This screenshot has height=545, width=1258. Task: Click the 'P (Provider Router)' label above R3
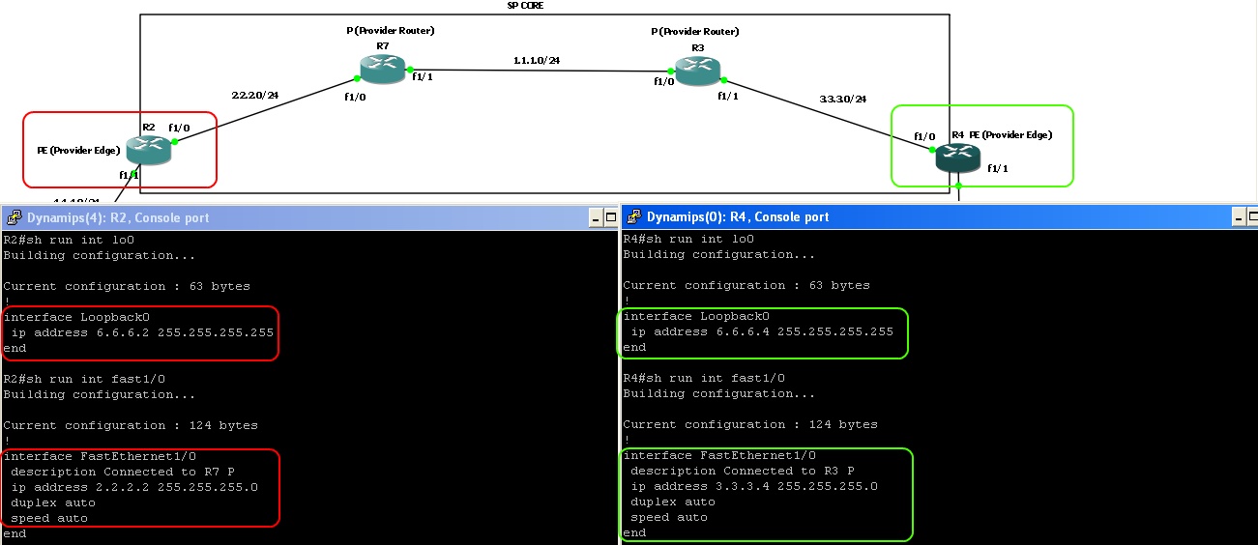tap(695, 31)
